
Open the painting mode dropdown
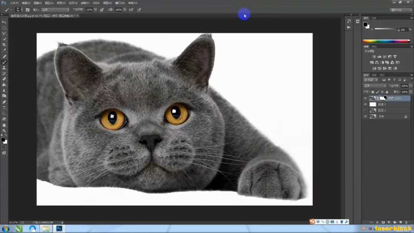point(55,10)
